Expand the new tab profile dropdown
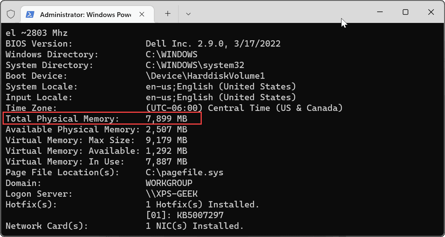Screen dimensions: 445x237 tap(188, 14)
